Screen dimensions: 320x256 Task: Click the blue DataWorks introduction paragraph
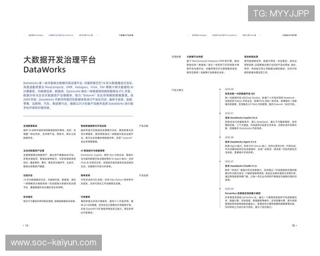pyautogui.click(x=78, y=95)
